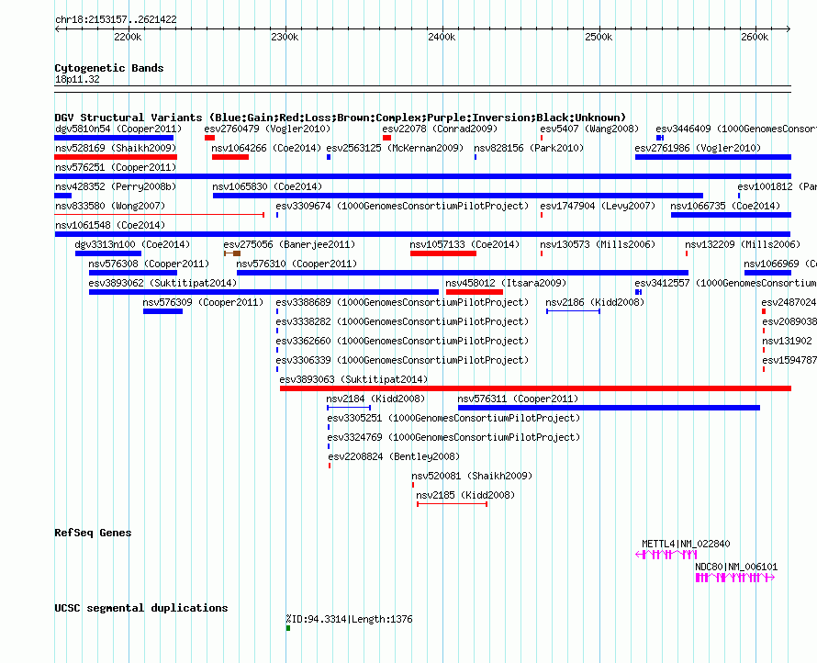Select the METTL4 magenta gene model
Image resolution: width=817 pixels, height=663 pixels.
(666, 555)
